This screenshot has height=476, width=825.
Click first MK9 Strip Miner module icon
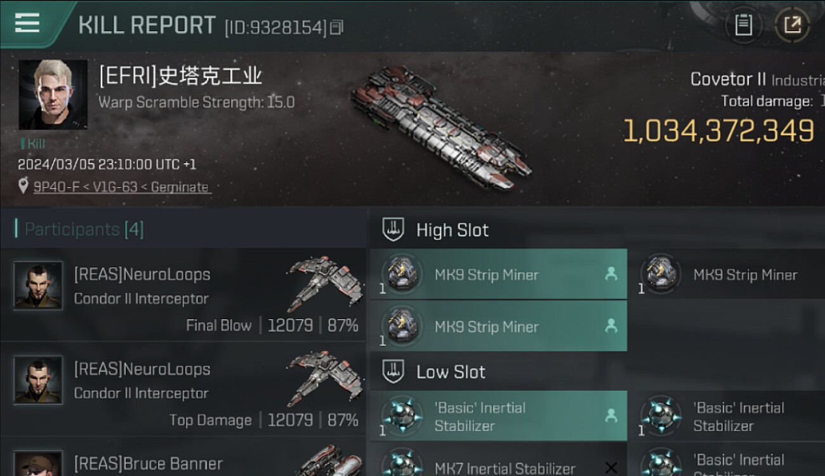[402, 274]
